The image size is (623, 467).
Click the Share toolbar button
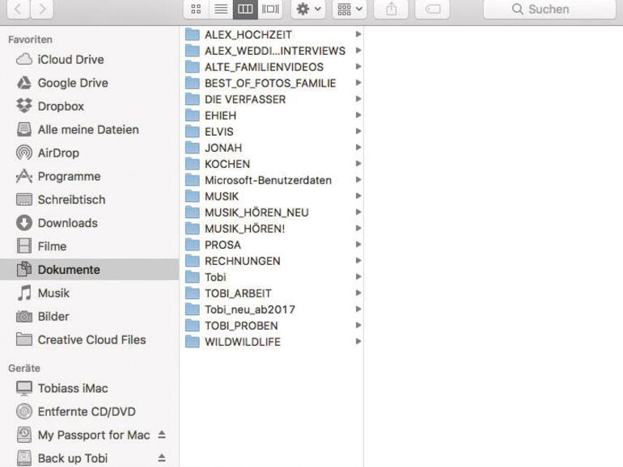pos(392,9)
